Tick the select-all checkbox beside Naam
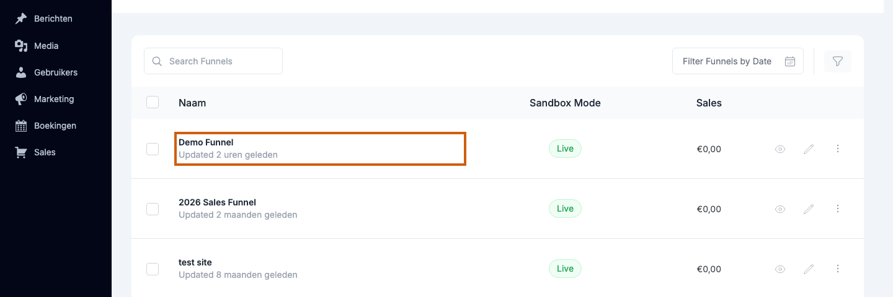Screen dimensions: 893x297 (153, 102)
